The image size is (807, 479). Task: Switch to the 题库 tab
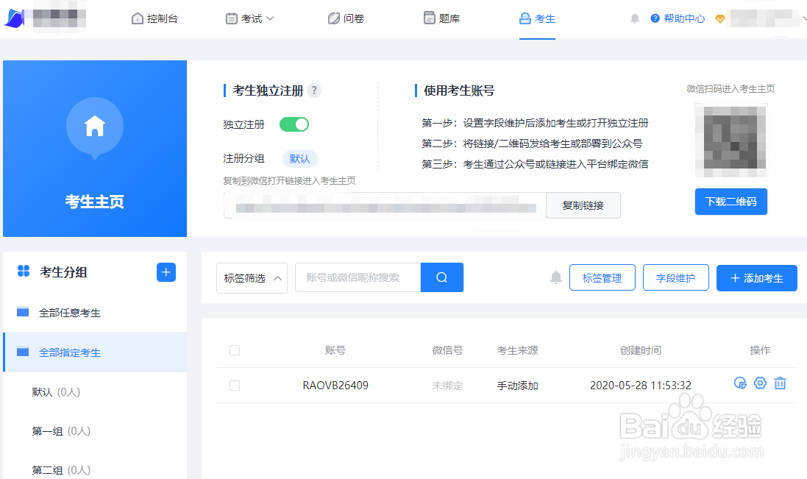[441, 18]
